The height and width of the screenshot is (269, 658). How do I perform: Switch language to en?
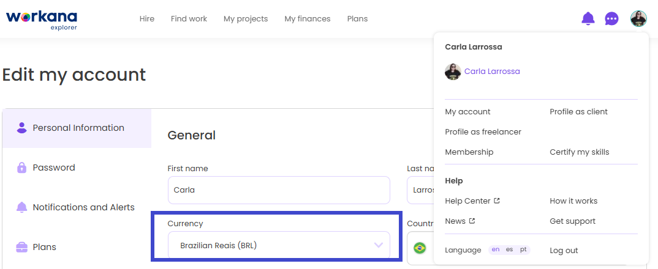pyautogui.click(x=496, y=249)
